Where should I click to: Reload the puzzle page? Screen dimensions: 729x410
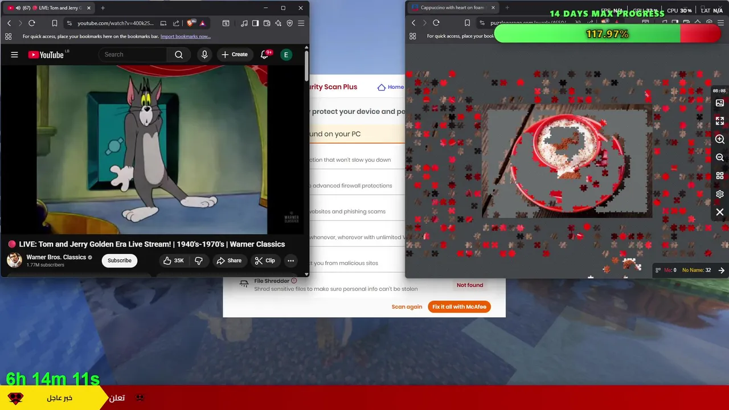436,23
